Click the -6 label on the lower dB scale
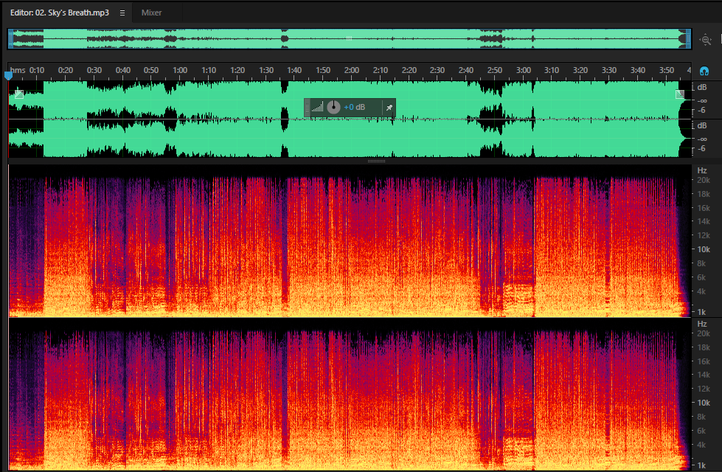 702,149
